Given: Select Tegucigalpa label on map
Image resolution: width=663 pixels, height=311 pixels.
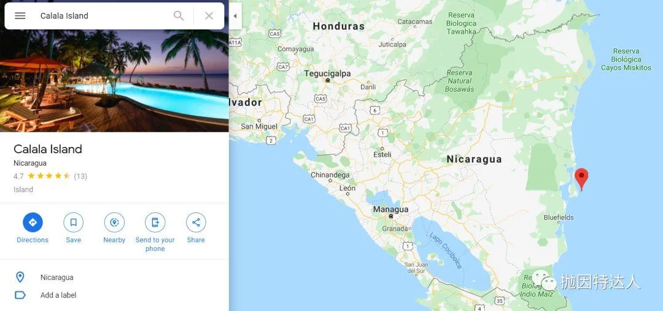Looking at the screenshot, I should (x=327, y=73).
